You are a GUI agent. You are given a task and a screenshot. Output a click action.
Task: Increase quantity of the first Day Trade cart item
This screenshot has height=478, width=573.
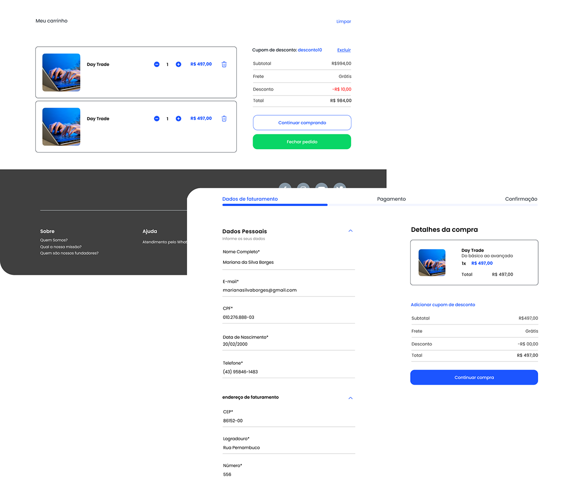(x=179, y=64)
